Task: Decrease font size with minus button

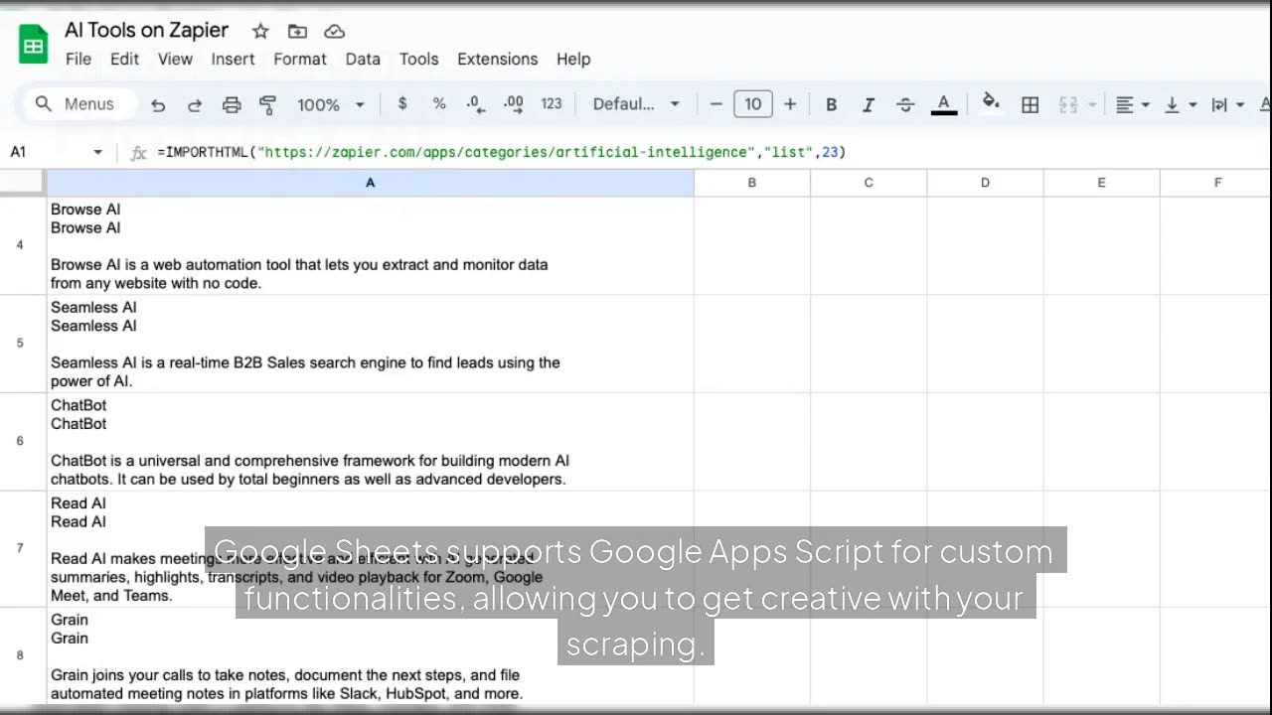Action: [x=716, y=103]
